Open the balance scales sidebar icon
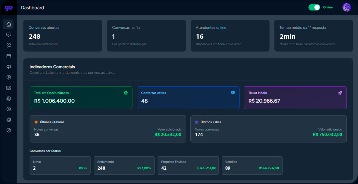 tap(9, 99)
